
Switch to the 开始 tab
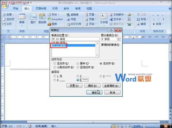point(15,9)
